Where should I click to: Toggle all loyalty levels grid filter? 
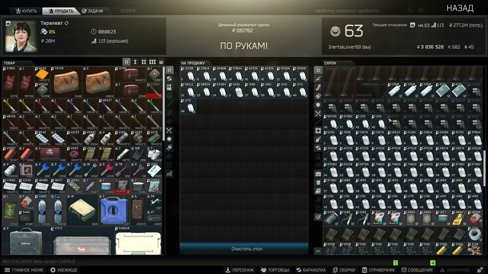click(x=127, y=62)
